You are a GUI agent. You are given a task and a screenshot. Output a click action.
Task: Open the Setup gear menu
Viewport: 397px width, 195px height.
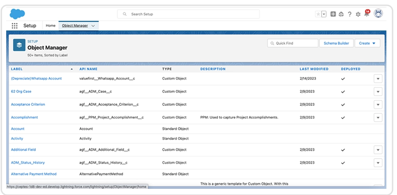coord(358,14)
